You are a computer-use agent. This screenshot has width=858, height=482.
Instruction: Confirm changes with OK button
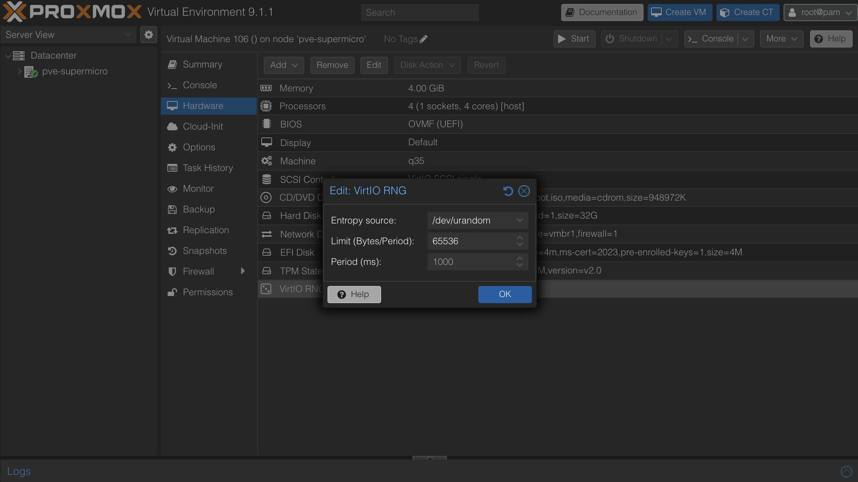(505, 295)
